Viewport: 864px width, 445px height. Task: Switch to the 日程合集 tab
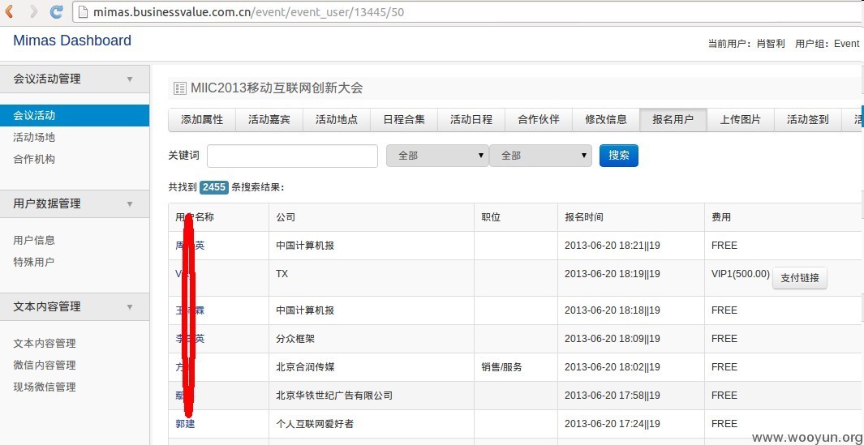[404, 119]
